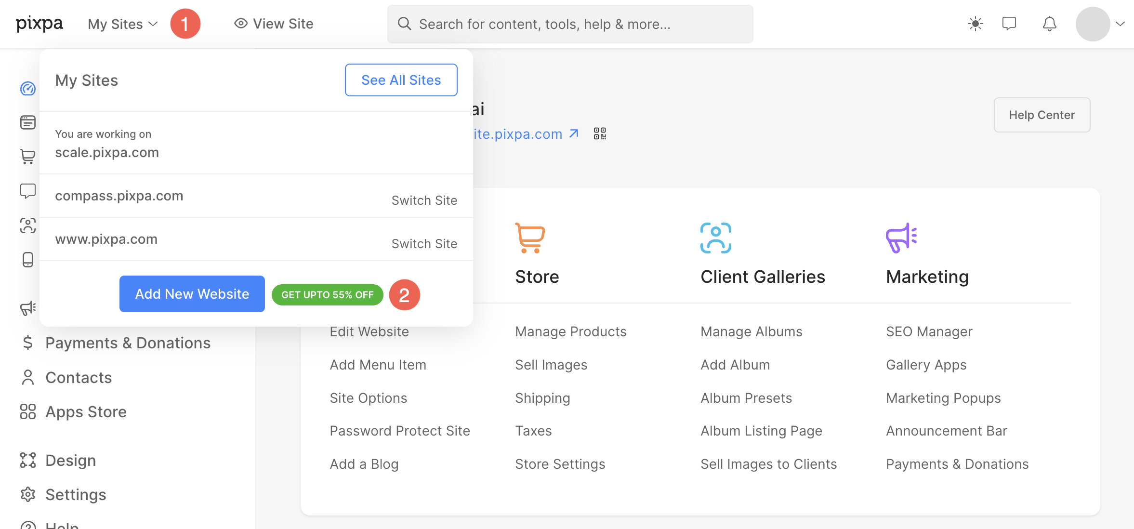Open Album Listing Page link
This screenshot has height=529, width=1134.
pos(762,431)
